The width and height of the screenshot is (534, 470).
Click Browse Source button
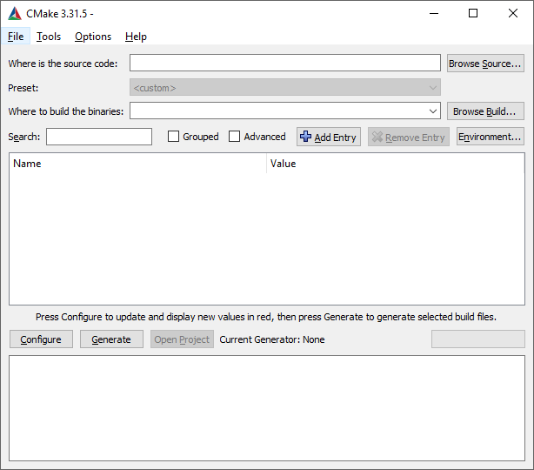pos(485,64)
